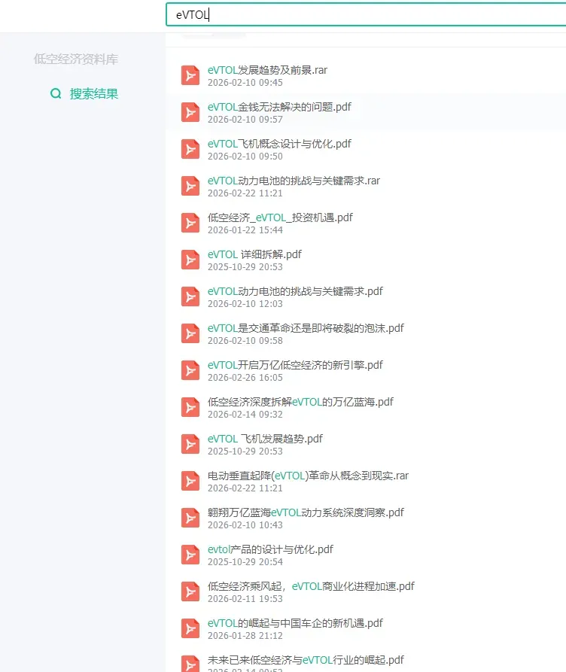Click into the eVTOL search input field
The height and width of the screenshot is (672, 566).
367,14
